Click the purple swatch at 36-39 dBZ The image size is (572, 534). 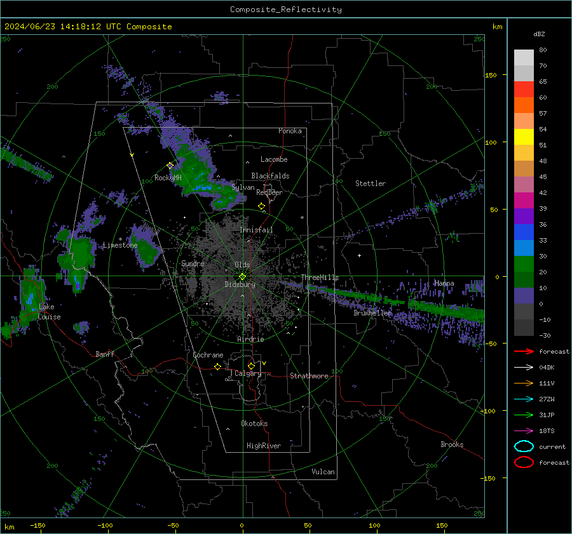point(524,217)
